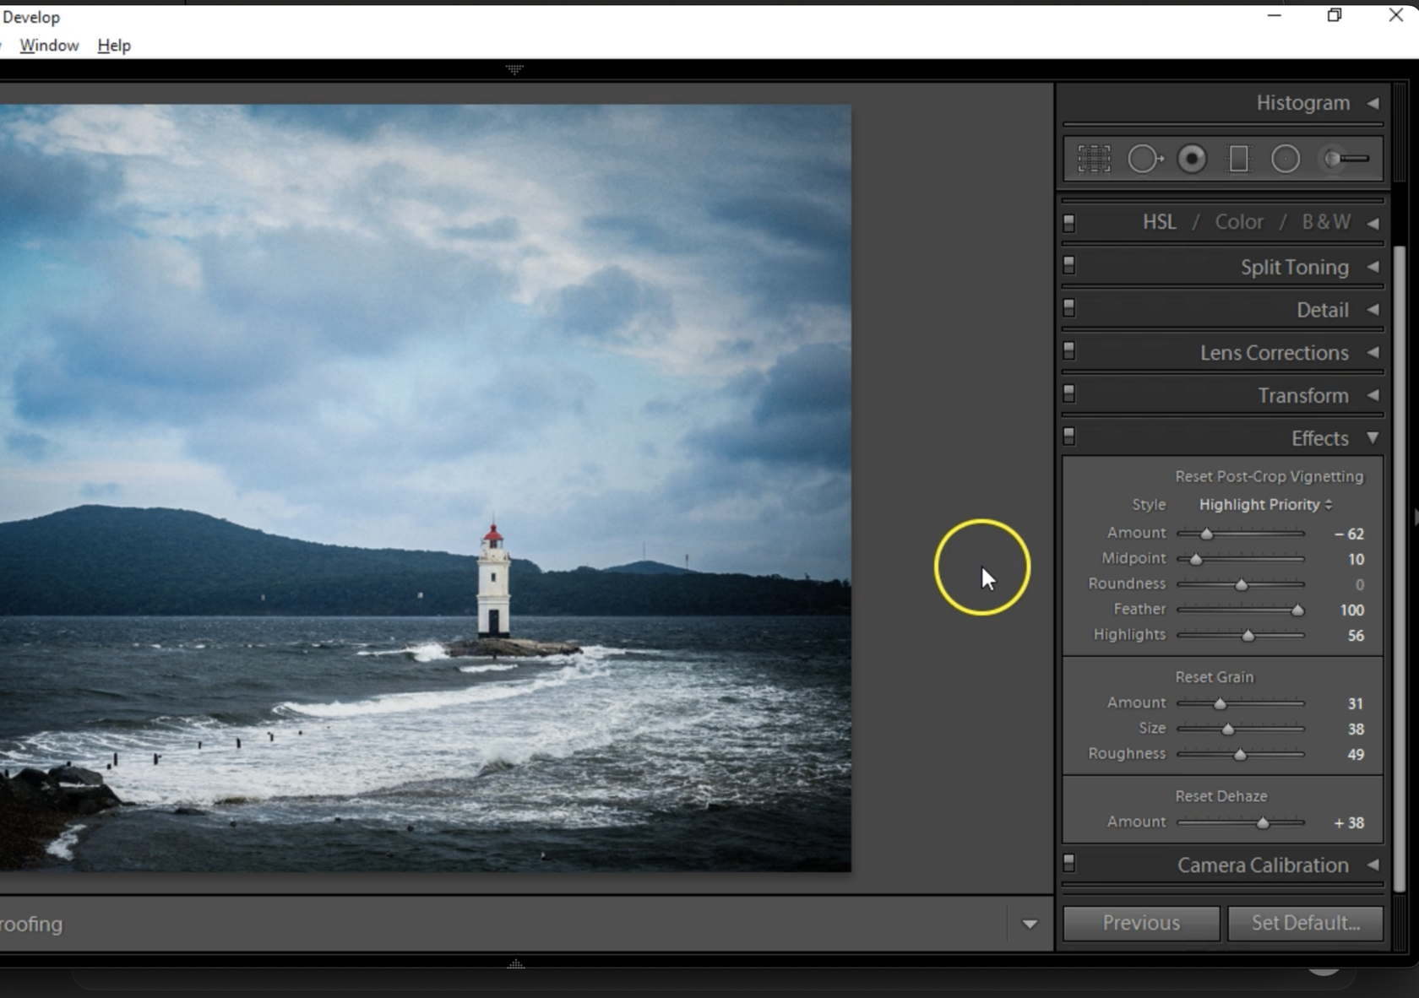Screen dimensions: 1419x998
Task: Open the toolbar options dropdown arrow
Action: pyautogui.click(x=1029, y=924)
